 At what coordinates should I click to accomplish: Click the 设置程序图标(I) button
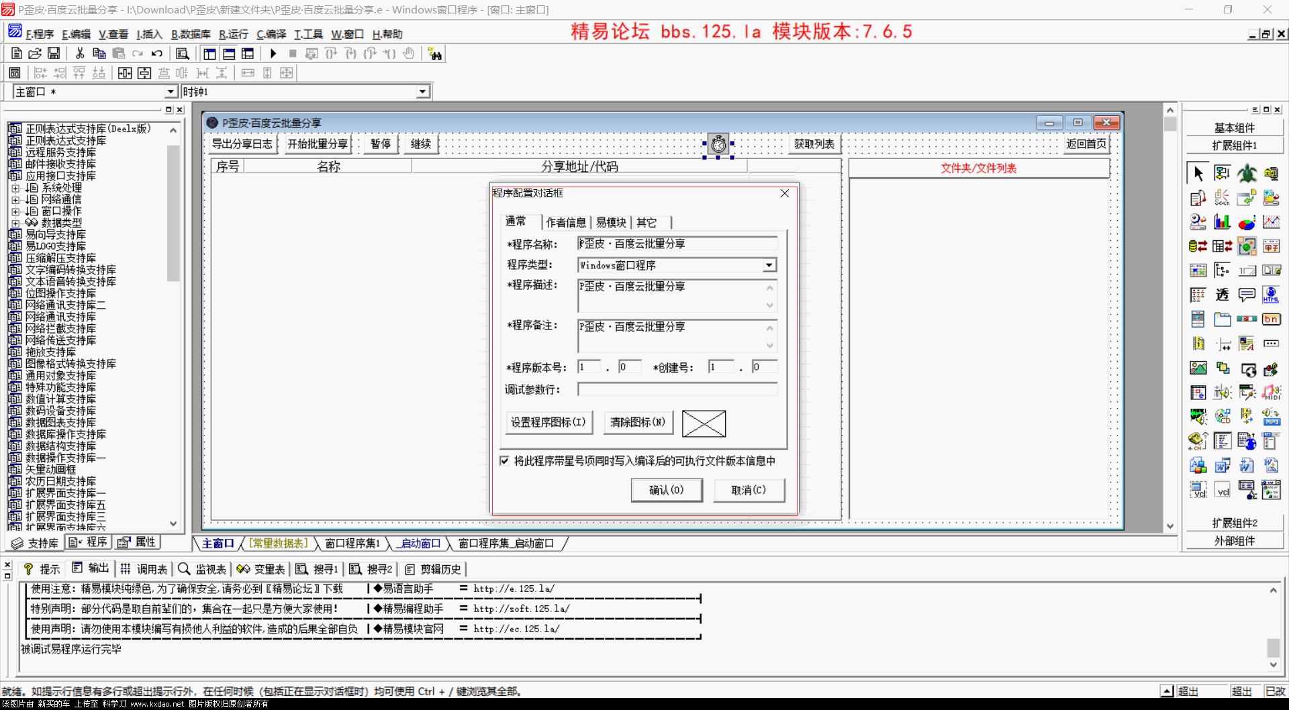click(x=548, y=423)
